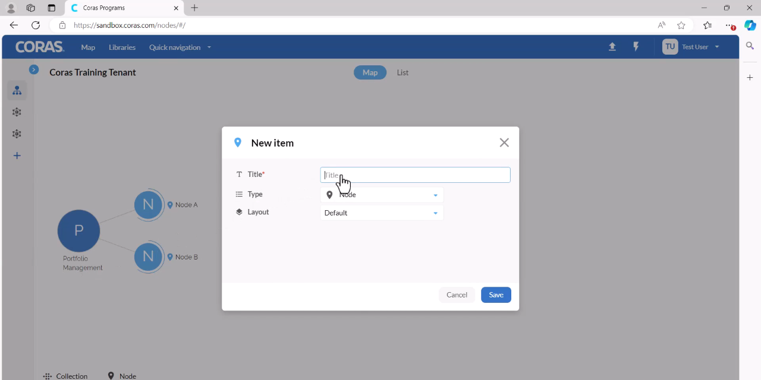
Task: Open the Type dropdown showing Node
Action: [382, 195]
